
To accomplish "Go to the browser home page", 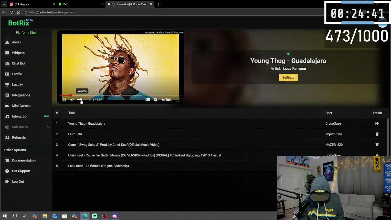I will coord(19,12).
